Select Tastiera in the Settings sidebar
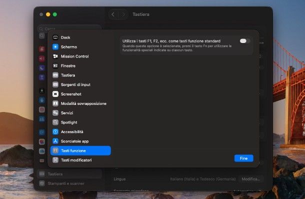The image size is (305, 199). pos(69,174)
